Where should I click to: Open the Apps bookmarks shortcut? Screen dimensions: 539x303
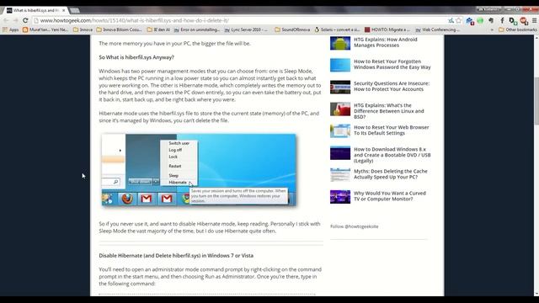11,30
